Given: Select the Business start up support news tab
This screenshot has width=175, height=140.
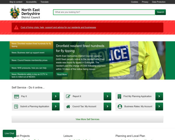Looking at the screenshot, I should (28, 53).
